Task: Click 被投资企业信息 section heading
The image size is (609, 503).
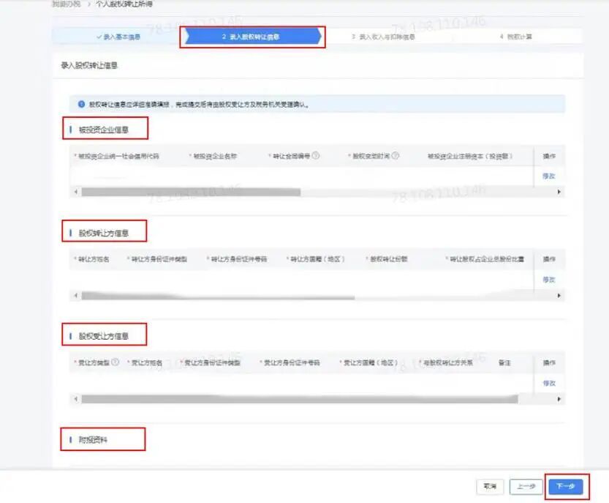Action: (x=103, y=130)
